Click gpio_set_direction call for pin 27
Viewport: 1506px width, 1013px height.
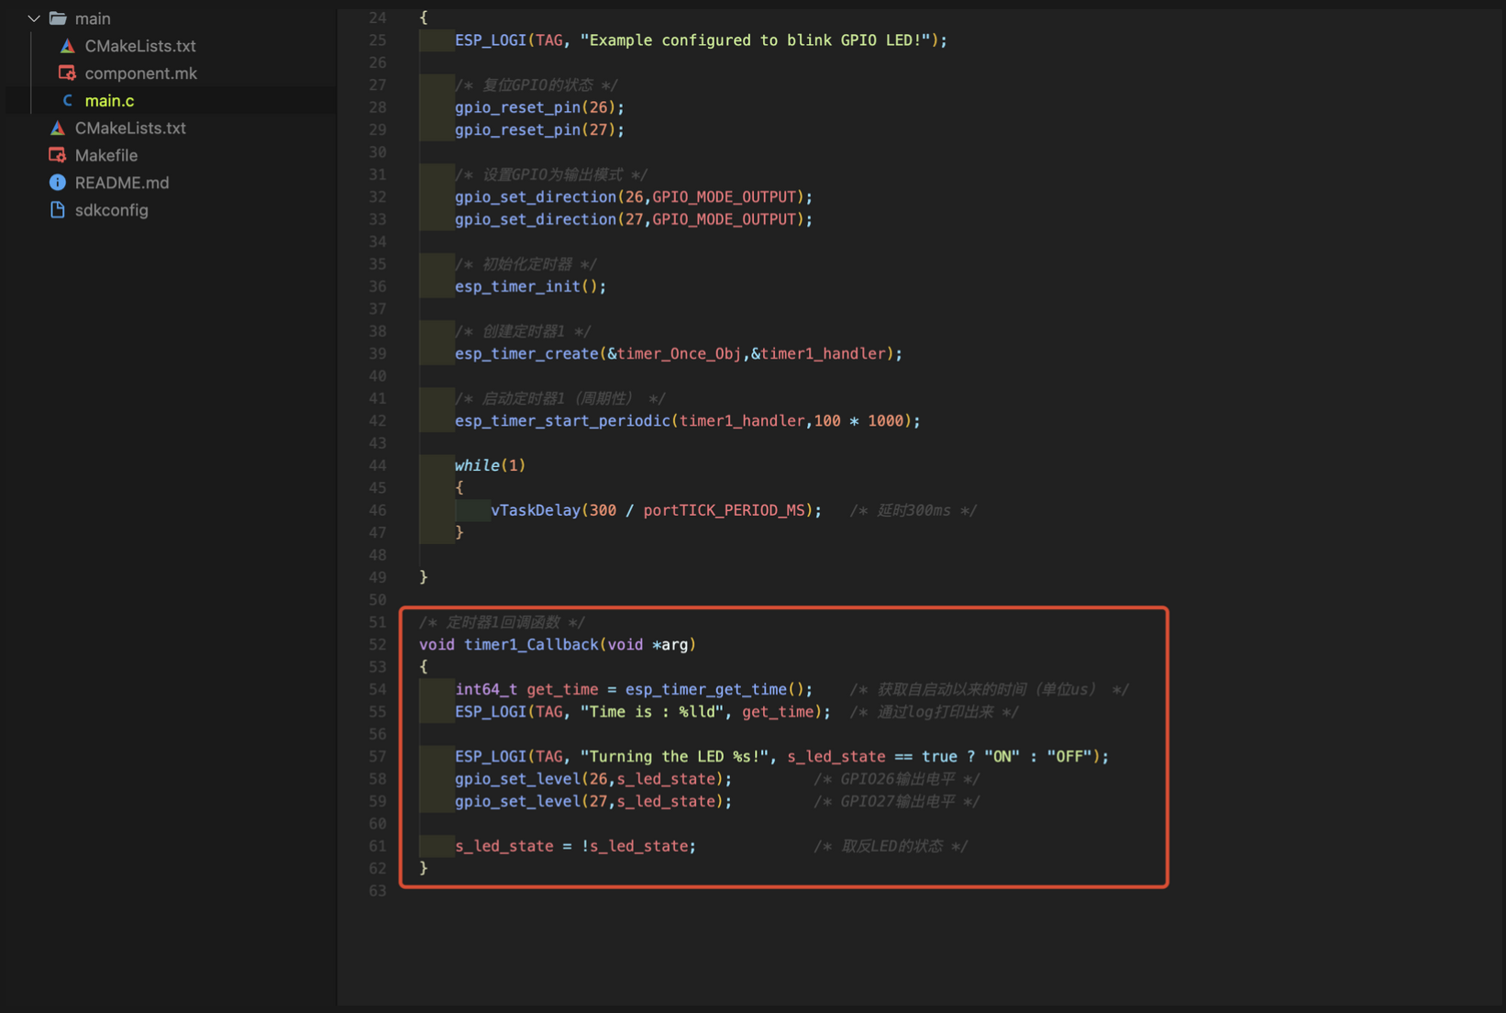click(x=634, y=219)
